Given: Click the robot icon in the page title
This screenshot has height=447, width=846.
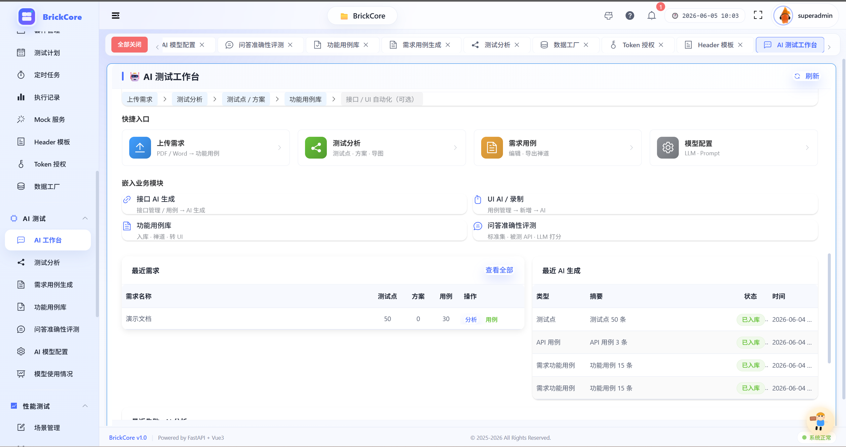Looking at the screenshot, I should click(x=135, y=77).
